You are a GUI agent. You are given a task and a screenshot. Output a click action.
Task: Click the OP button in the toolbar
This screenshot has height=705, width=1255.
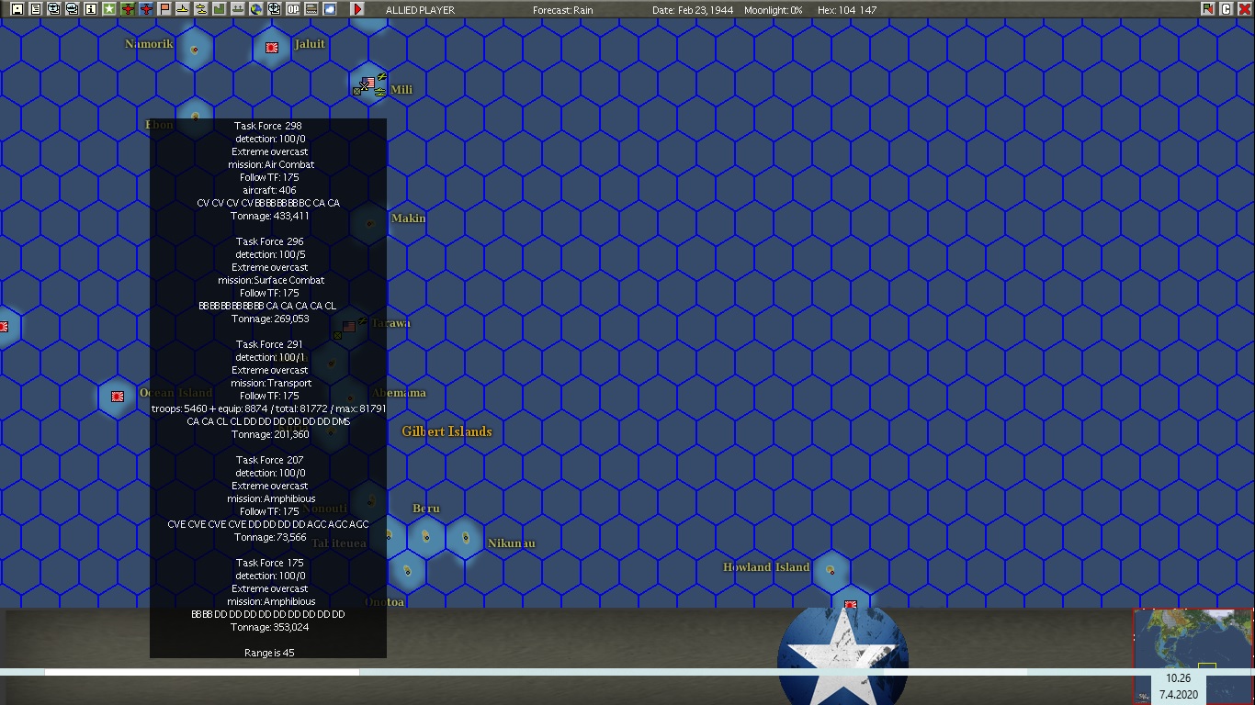[293, 9]
